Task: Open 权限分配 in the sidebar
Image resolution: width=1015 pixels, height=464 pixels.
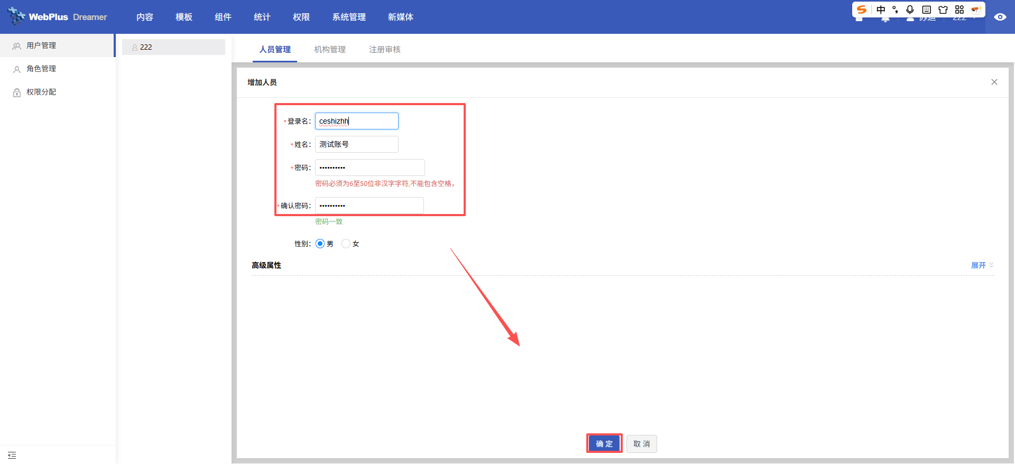Action: click(x=41, y=92)
